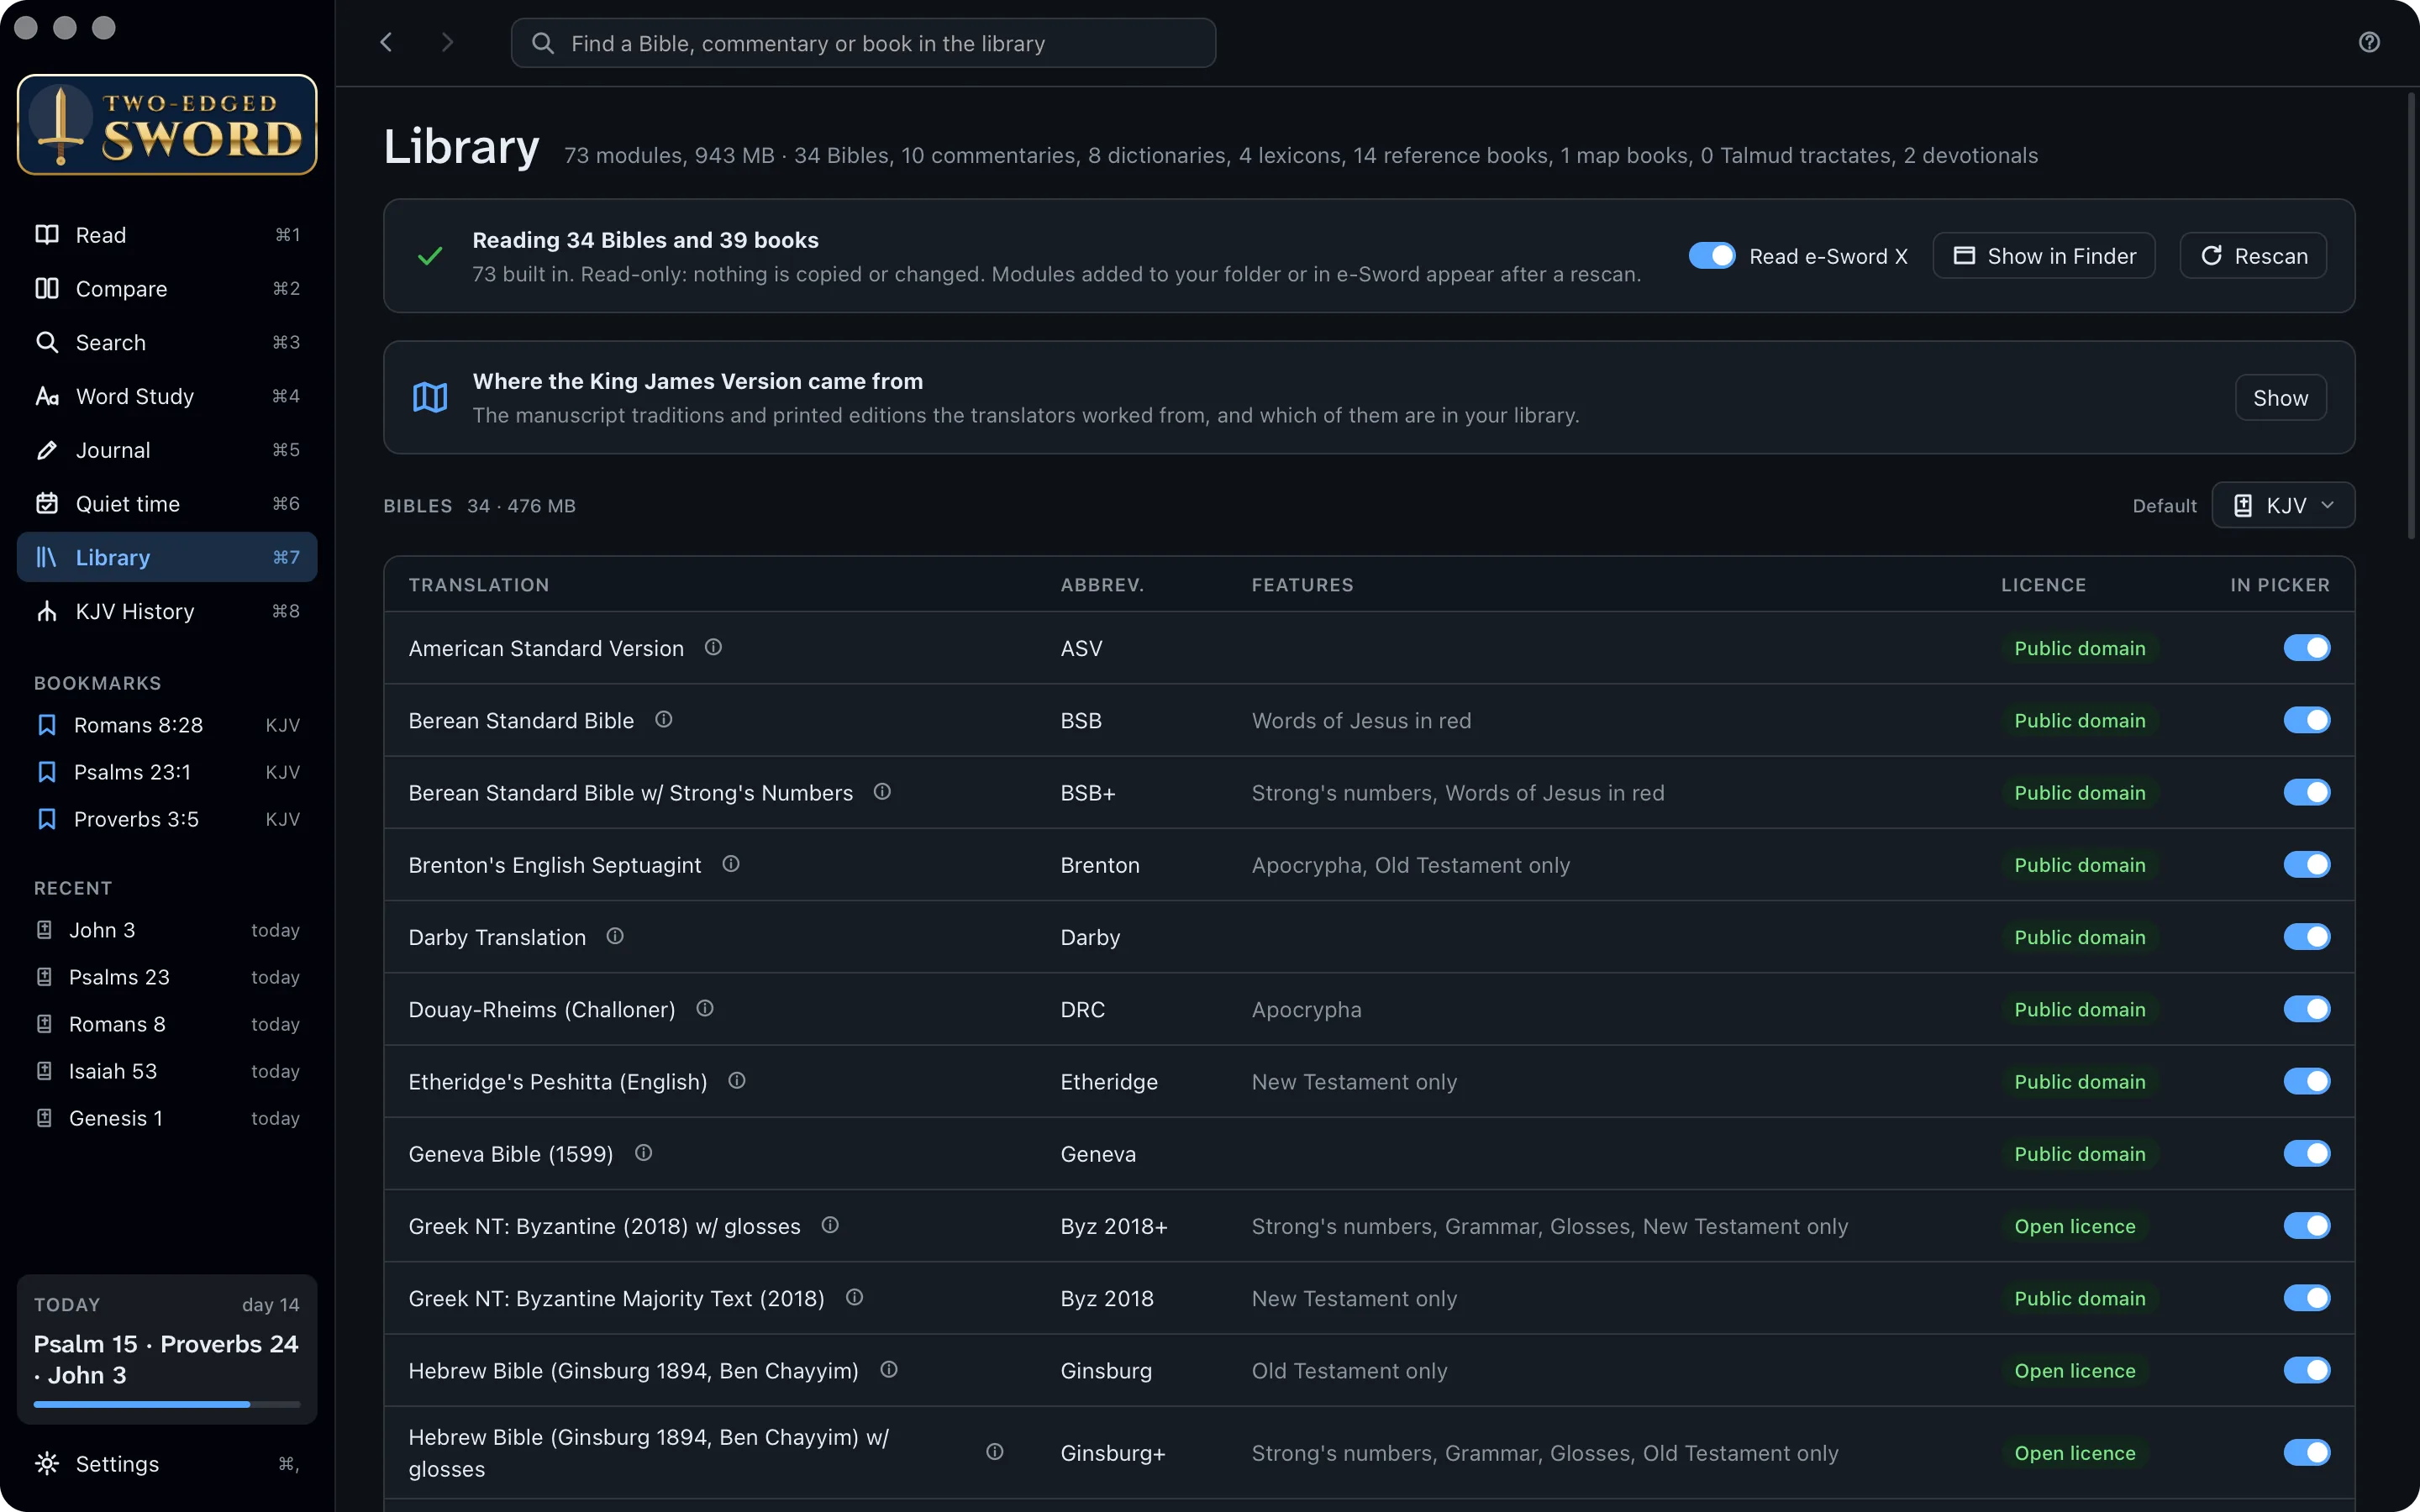View info for Douay-Rheims (Challoner)
The height and width of the screenshot is (1512, 2420).
pos(705,1008)
